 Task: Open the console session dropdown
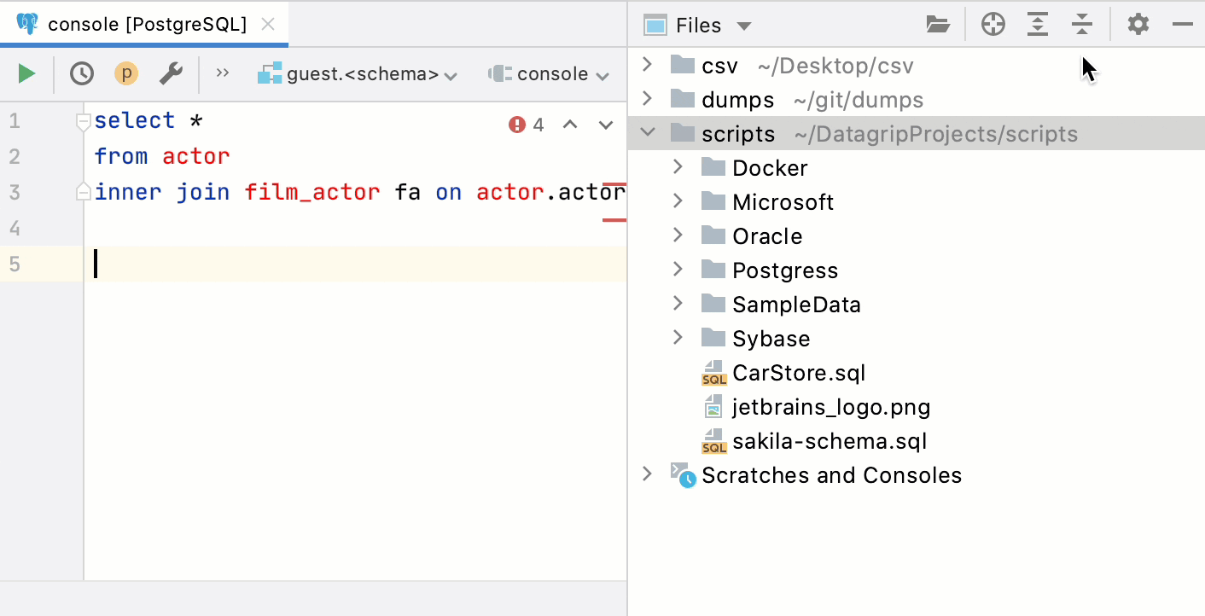[x=550, y=73]
